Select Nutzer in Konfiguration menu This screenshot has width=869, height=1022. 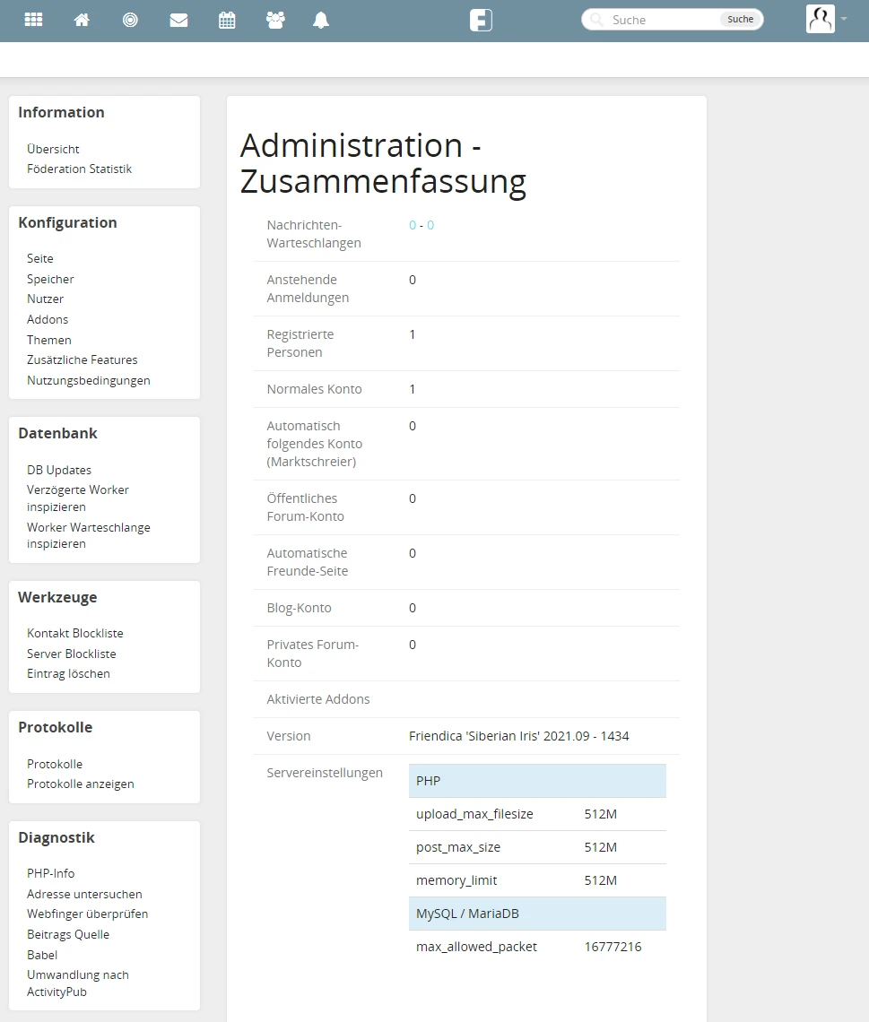(x=45, y=299)
